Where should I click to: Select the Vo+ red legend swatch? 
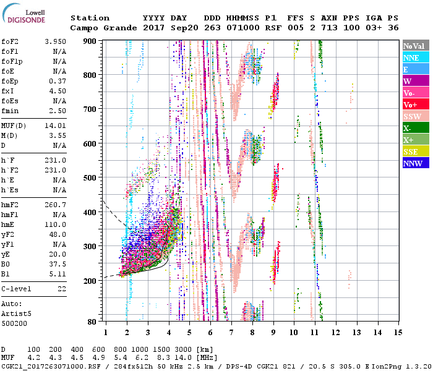[x=416, y=104]
